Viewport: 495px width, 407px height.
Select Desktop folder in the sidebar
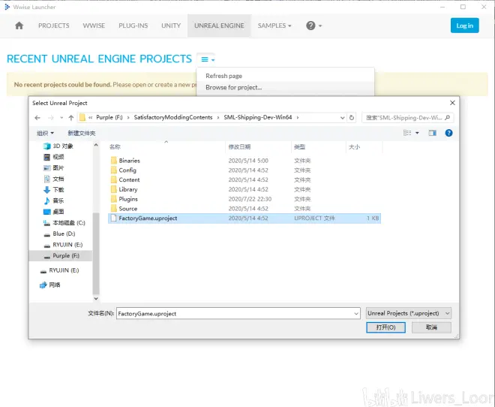click(x=54, y=212)
